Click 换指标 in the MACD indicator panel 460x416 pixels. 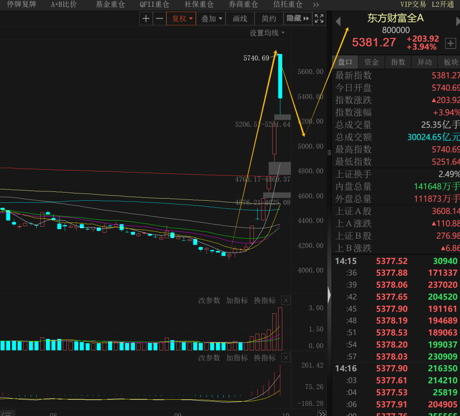click(x=264, y=358)
